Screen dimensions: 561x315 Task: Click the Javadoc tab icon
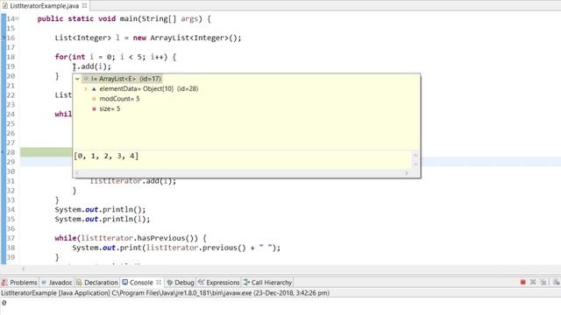point(44,283)
